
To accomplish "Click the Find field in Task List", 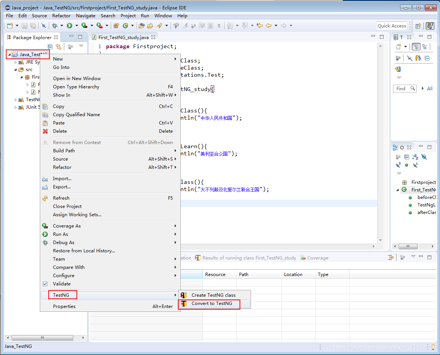I will click(x=405, y=89).
